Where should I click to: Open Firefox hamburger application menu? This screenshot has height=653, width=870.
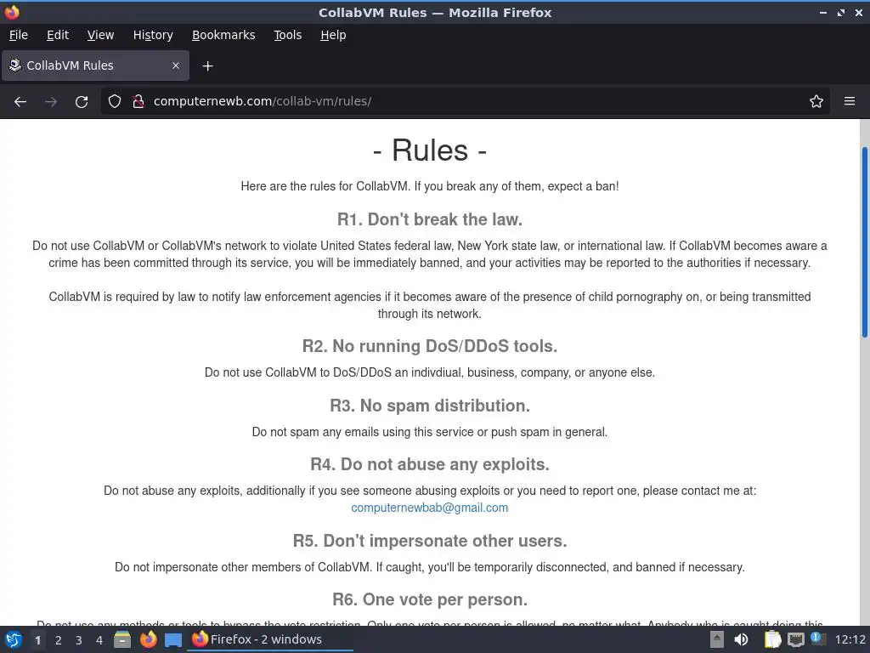coord(850,101)
